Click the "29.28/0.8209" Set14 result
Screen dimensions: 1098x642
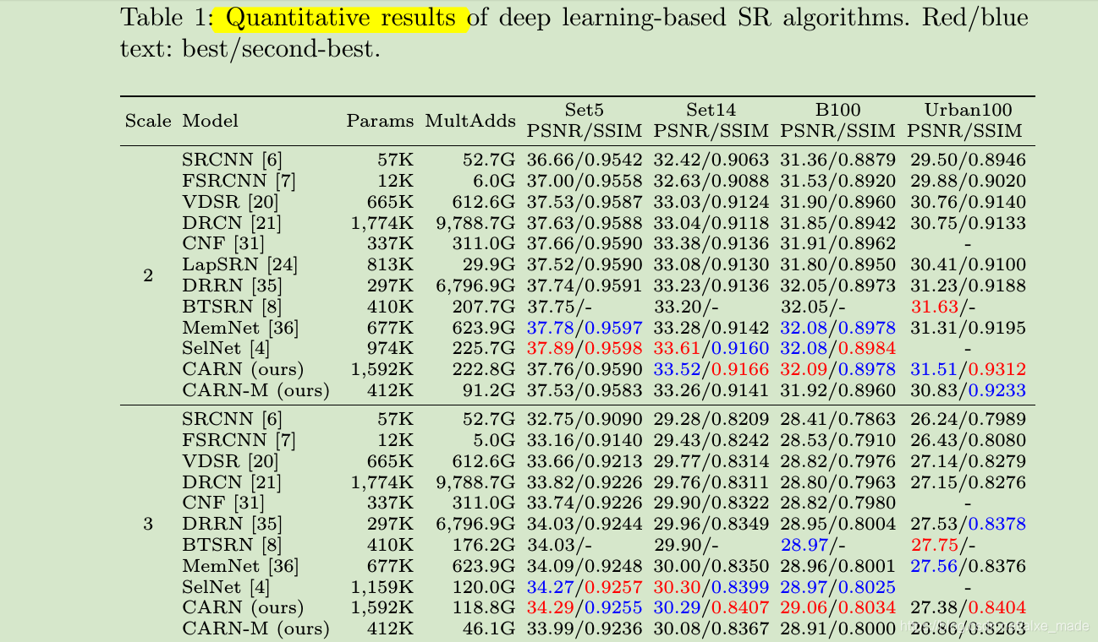coord(711,420)
